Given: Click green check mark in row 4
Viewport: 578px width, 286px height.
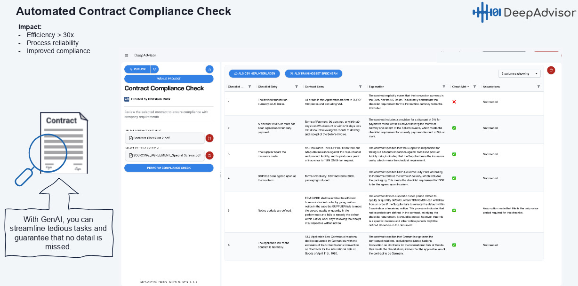Looking at the screenshot, I should 454,178.
